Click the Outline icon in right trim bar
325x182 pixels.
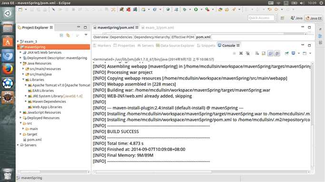pyautogui.click(x=320, y=36)
